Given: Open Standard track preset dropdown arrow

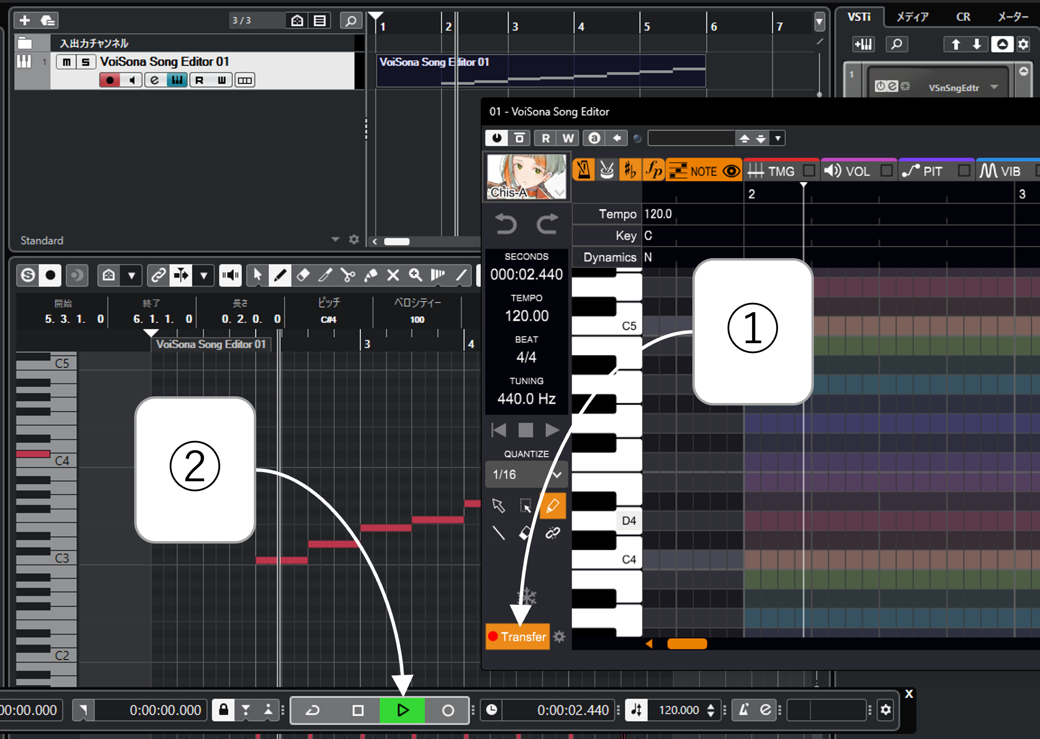Looking at the screenshot, I should 335,239.
